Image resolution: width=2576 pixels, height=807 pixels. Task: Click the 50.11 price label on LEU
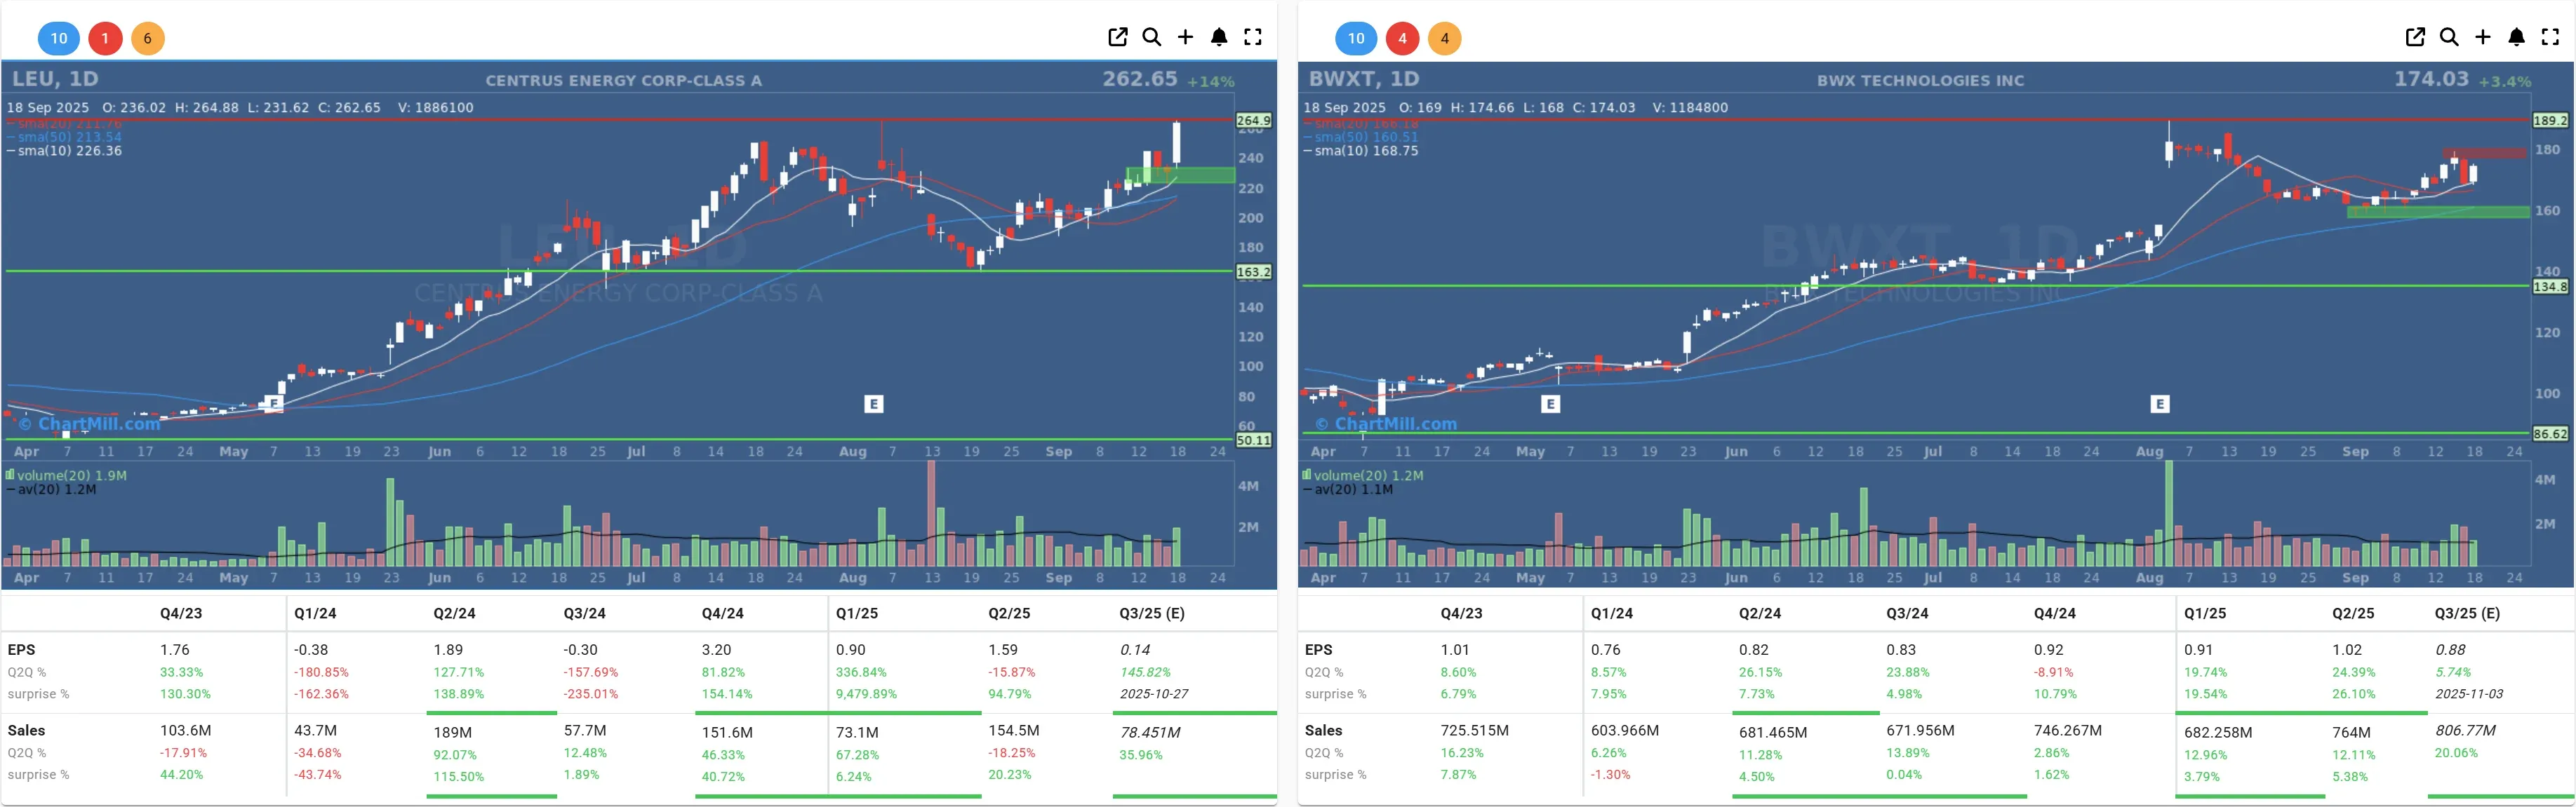point(1254,440)
